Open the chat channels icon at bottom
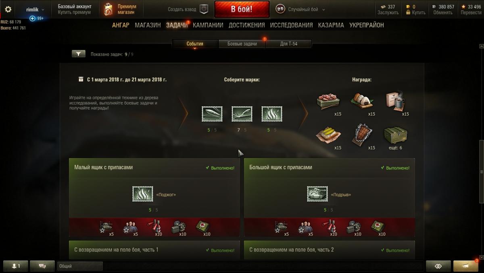This screenshot has width=484, height=273. pyautogui.click(x=42, y=266)
